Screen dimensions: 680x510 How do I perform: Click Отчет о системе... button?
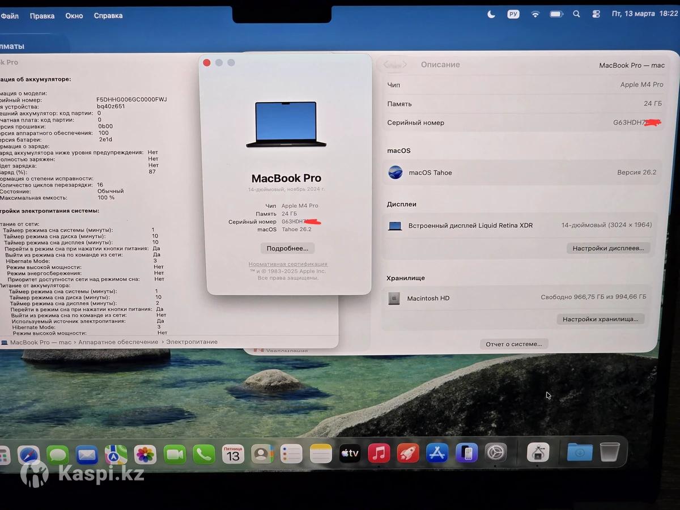pos(514,344)
